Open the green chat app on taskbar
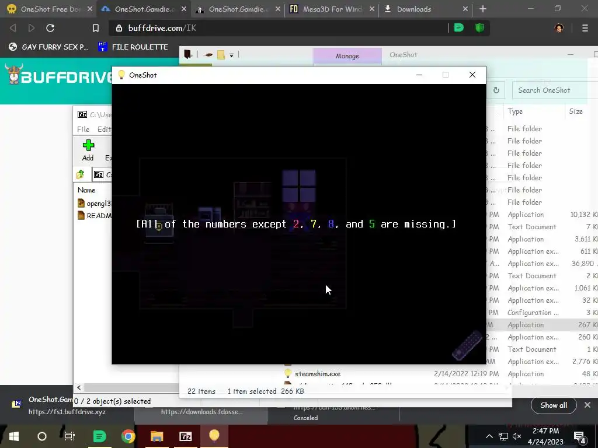 pyautogui.click(x=99, y=436)
